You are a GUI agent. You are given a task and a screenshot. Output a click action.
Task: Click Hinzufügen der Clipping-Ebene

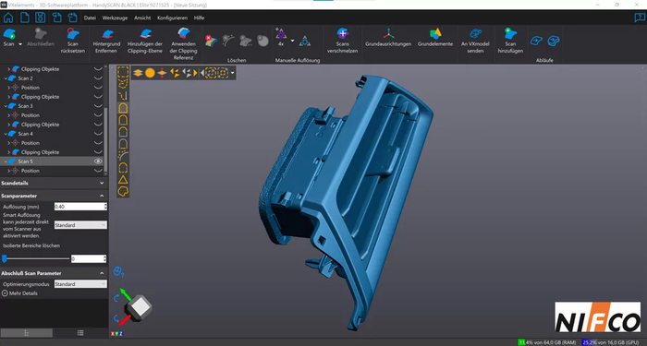point(145,41)
